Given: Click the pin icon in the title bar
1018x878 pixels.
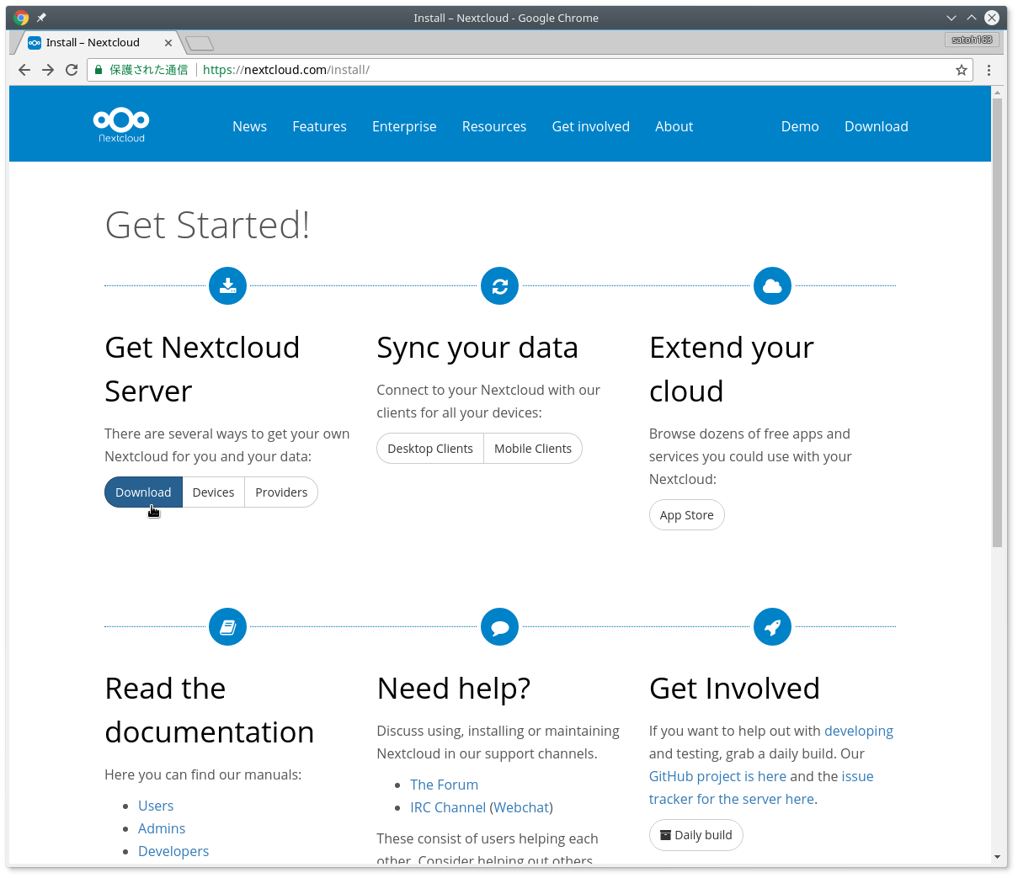Looking at the screenshot, I should click(41, 18).
